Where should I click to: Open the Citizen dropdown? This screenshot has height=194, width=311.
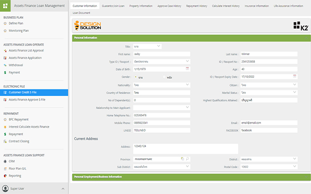tap(269, 85)
